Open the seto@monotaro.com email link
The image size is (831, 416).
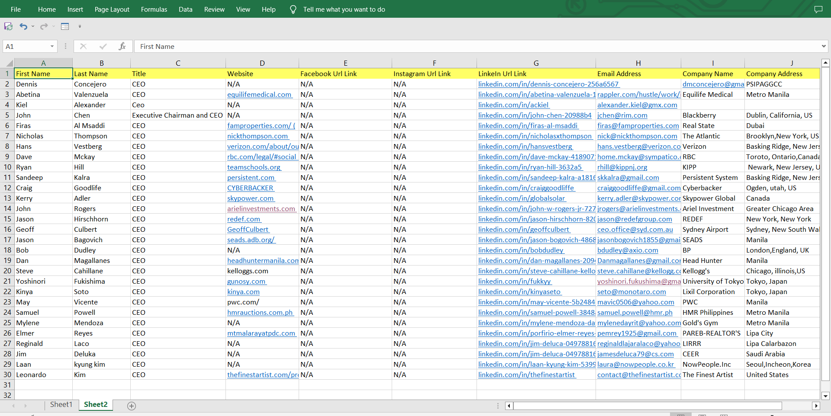[x=631, y=291]
